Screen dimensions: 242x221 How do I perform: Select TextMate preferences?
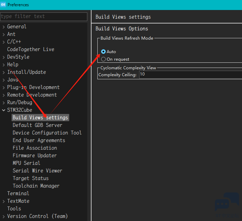pos(18,201)
